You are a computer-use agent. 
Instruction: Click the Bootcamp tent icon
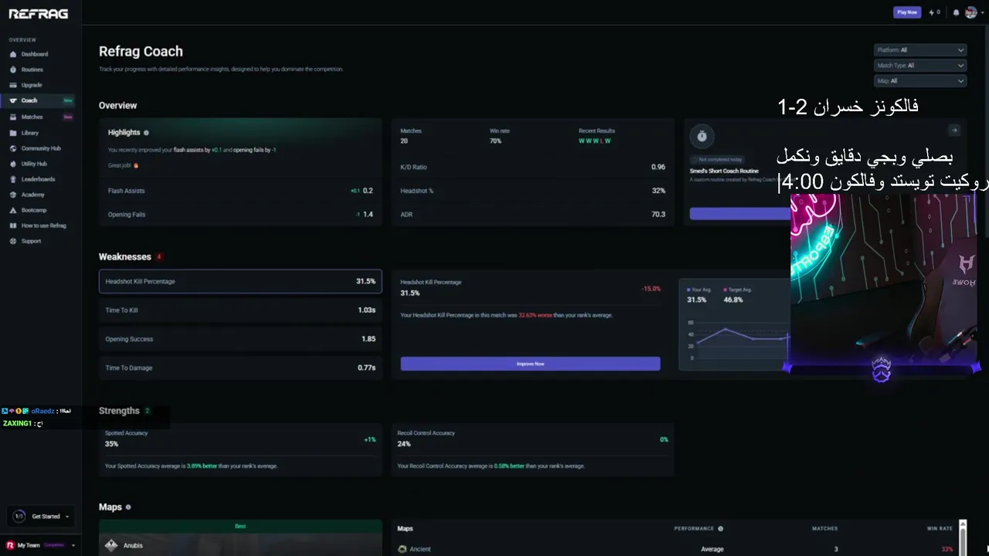13,210
